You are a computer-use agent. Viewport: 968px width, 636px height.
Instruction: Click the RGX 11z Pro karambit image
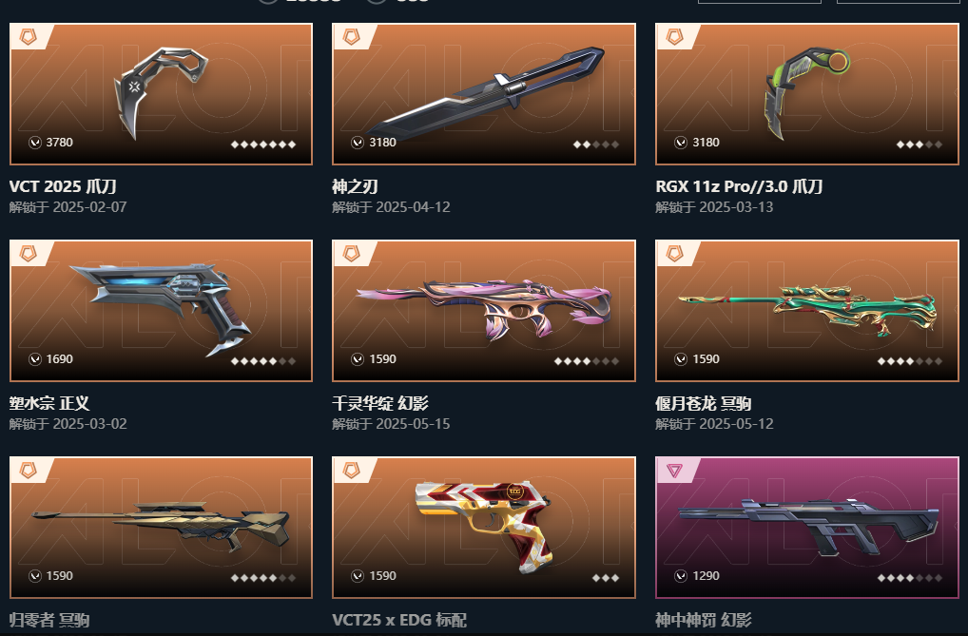click(x=807, y=94)
